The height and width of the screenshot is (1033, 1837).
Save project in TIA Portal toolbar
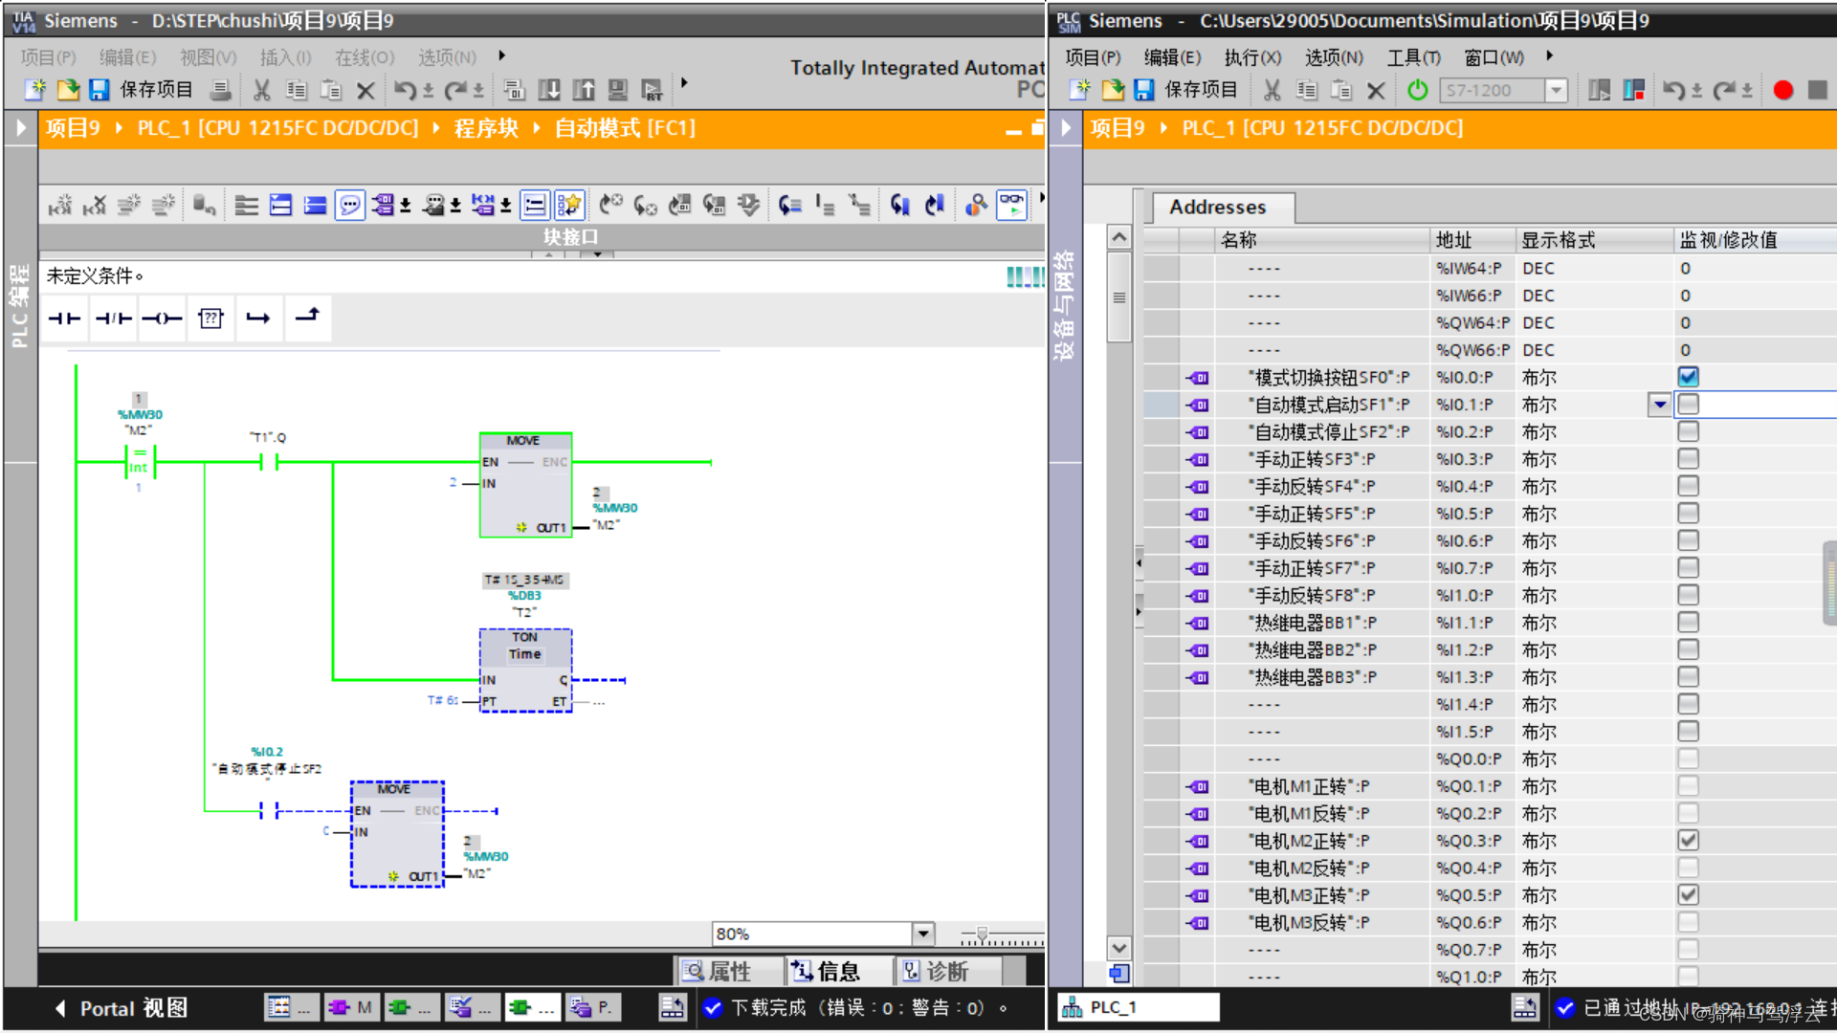(x=142, y=90)
